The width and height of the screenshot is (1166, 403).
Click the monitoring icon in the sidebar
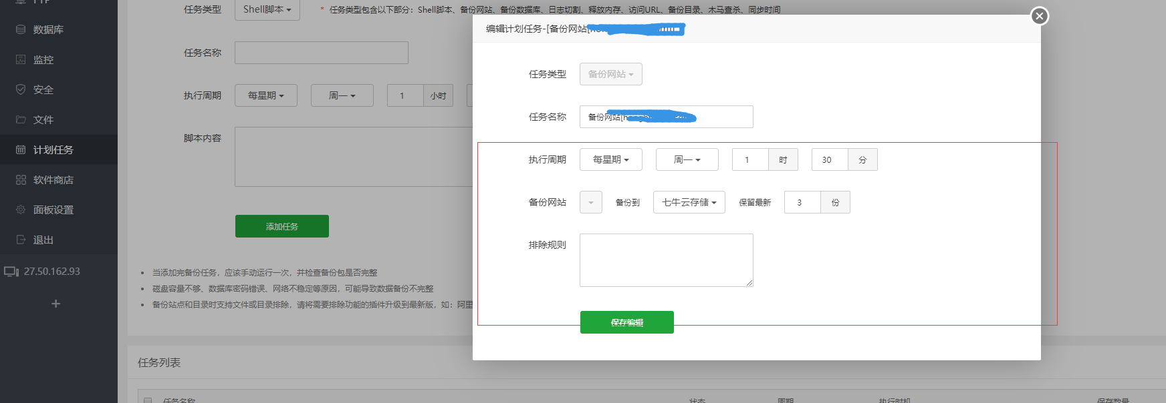pyautogui.click(x=21, y=59)
